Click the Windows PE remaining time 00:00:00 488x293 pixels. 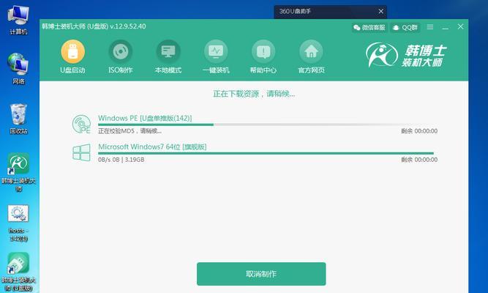(x=419, y=131)
